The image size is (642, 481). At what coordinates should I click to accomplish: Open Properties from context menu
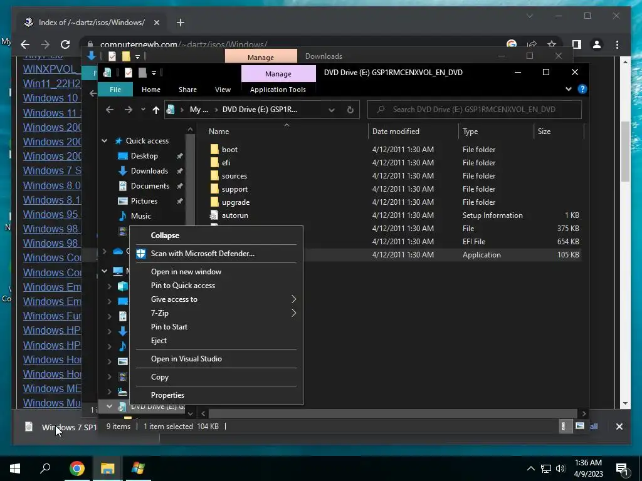coord(167,395)
